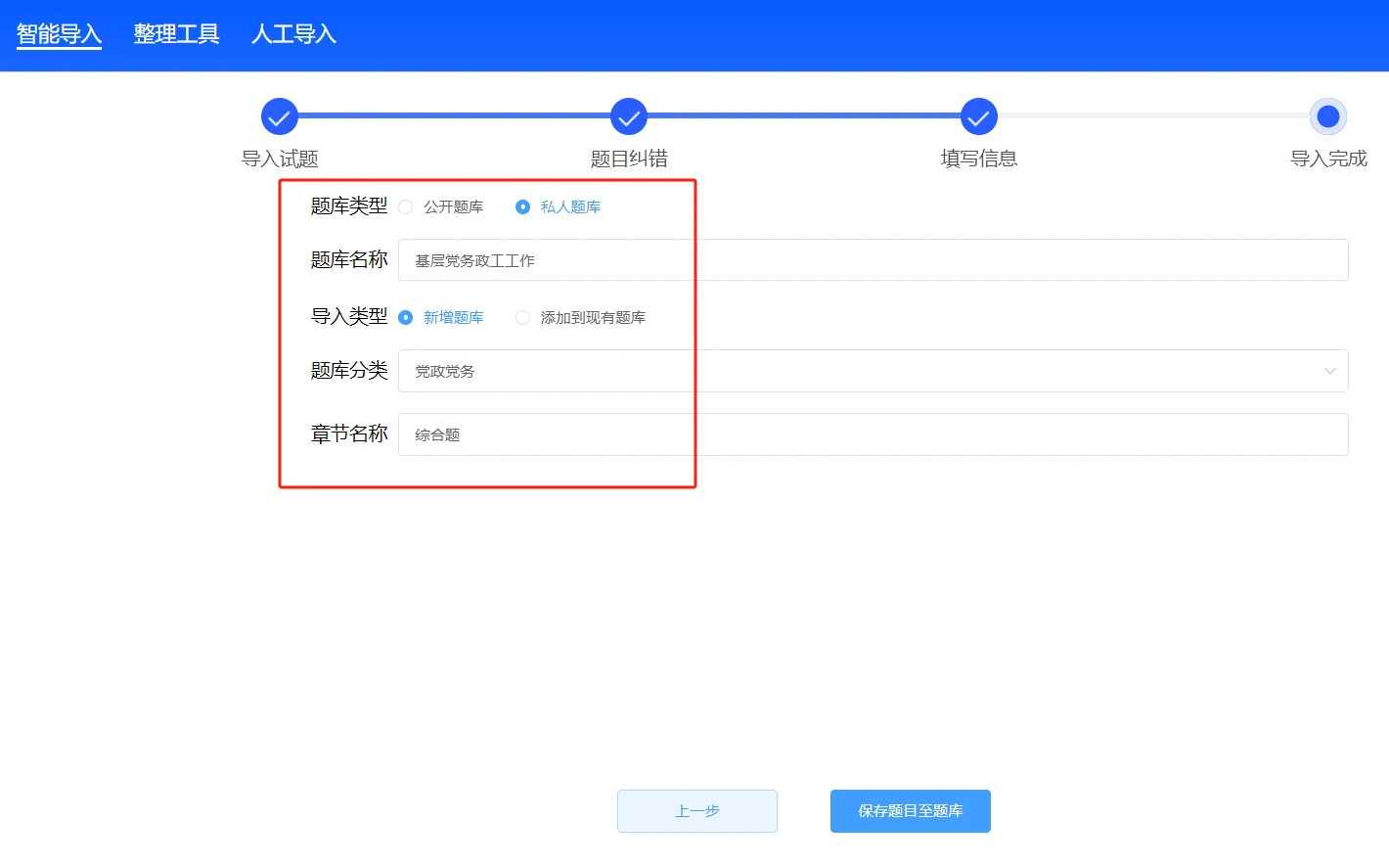Click the 上一步 button
The image size is (1389, 866).
(697, 811)
